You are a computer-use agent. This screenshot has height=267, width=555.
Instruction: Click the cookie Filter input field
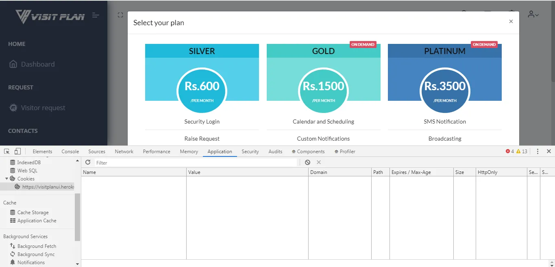(x=195, y=163)
